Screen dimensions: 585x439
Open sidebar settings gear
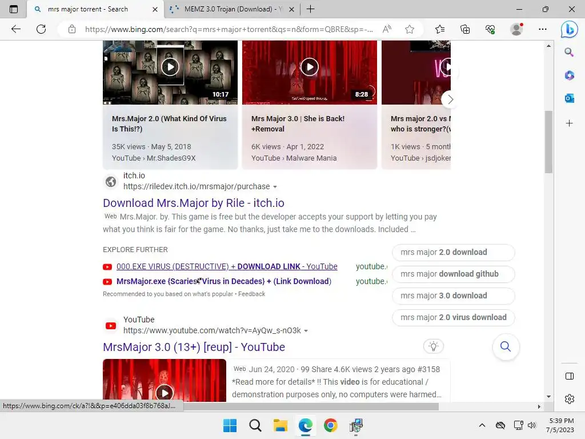click(570, 398)
